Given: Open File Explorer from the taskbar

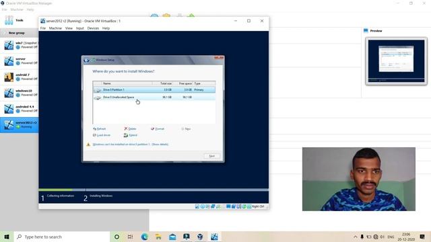Looking at the screenshot, I should pos(158,237).
